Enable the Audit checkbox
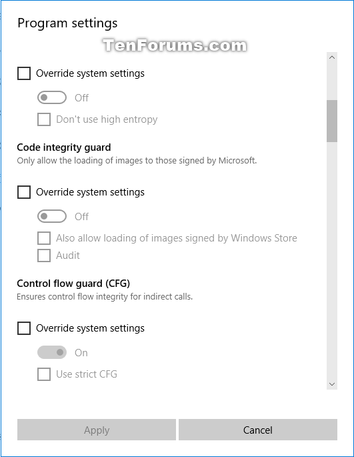 click(44, 256)
